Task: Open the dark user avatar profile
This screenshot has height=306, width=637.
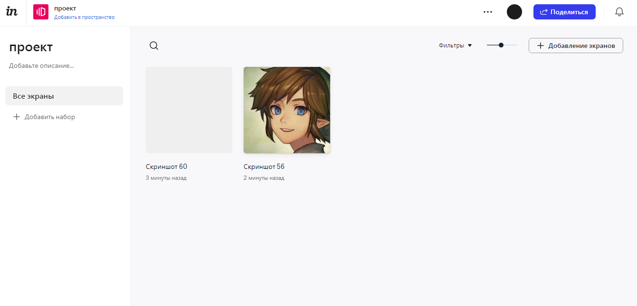Action: (514, 12)
